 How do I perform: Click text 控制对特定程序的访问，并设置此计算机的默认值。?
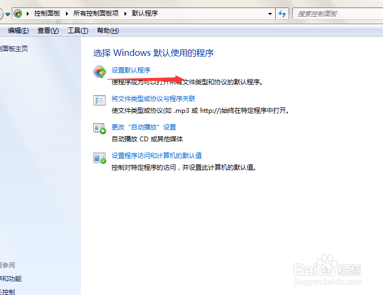click(x=185, y=168)
